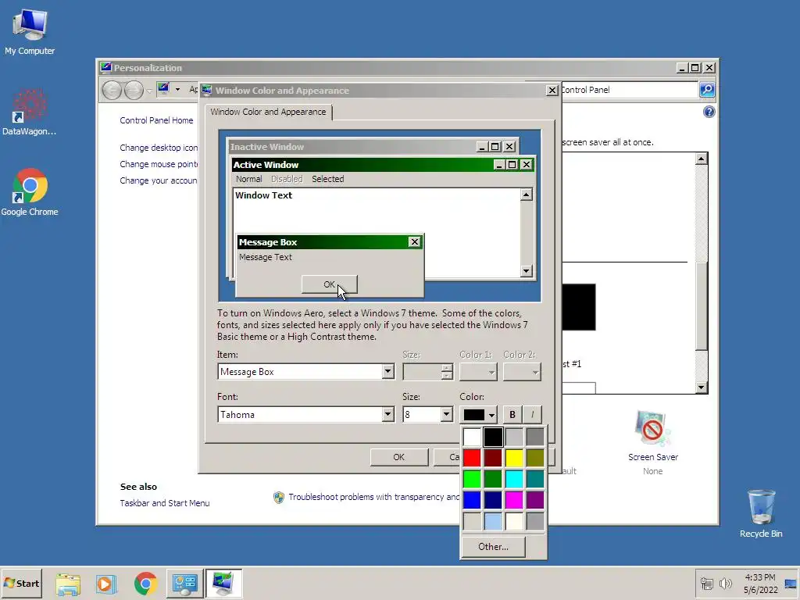This screenshot has height=600, width=800.
Task: Click Selected menu in preview window
Action: click(328, 179)
